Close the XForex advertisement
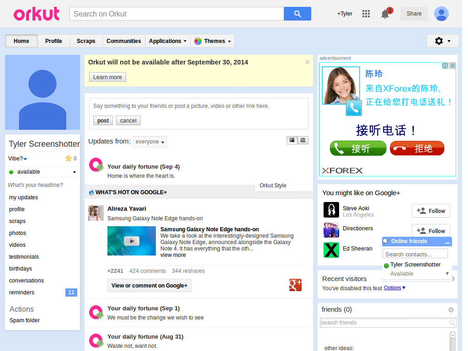468x351 pixels. pos(452,66)
